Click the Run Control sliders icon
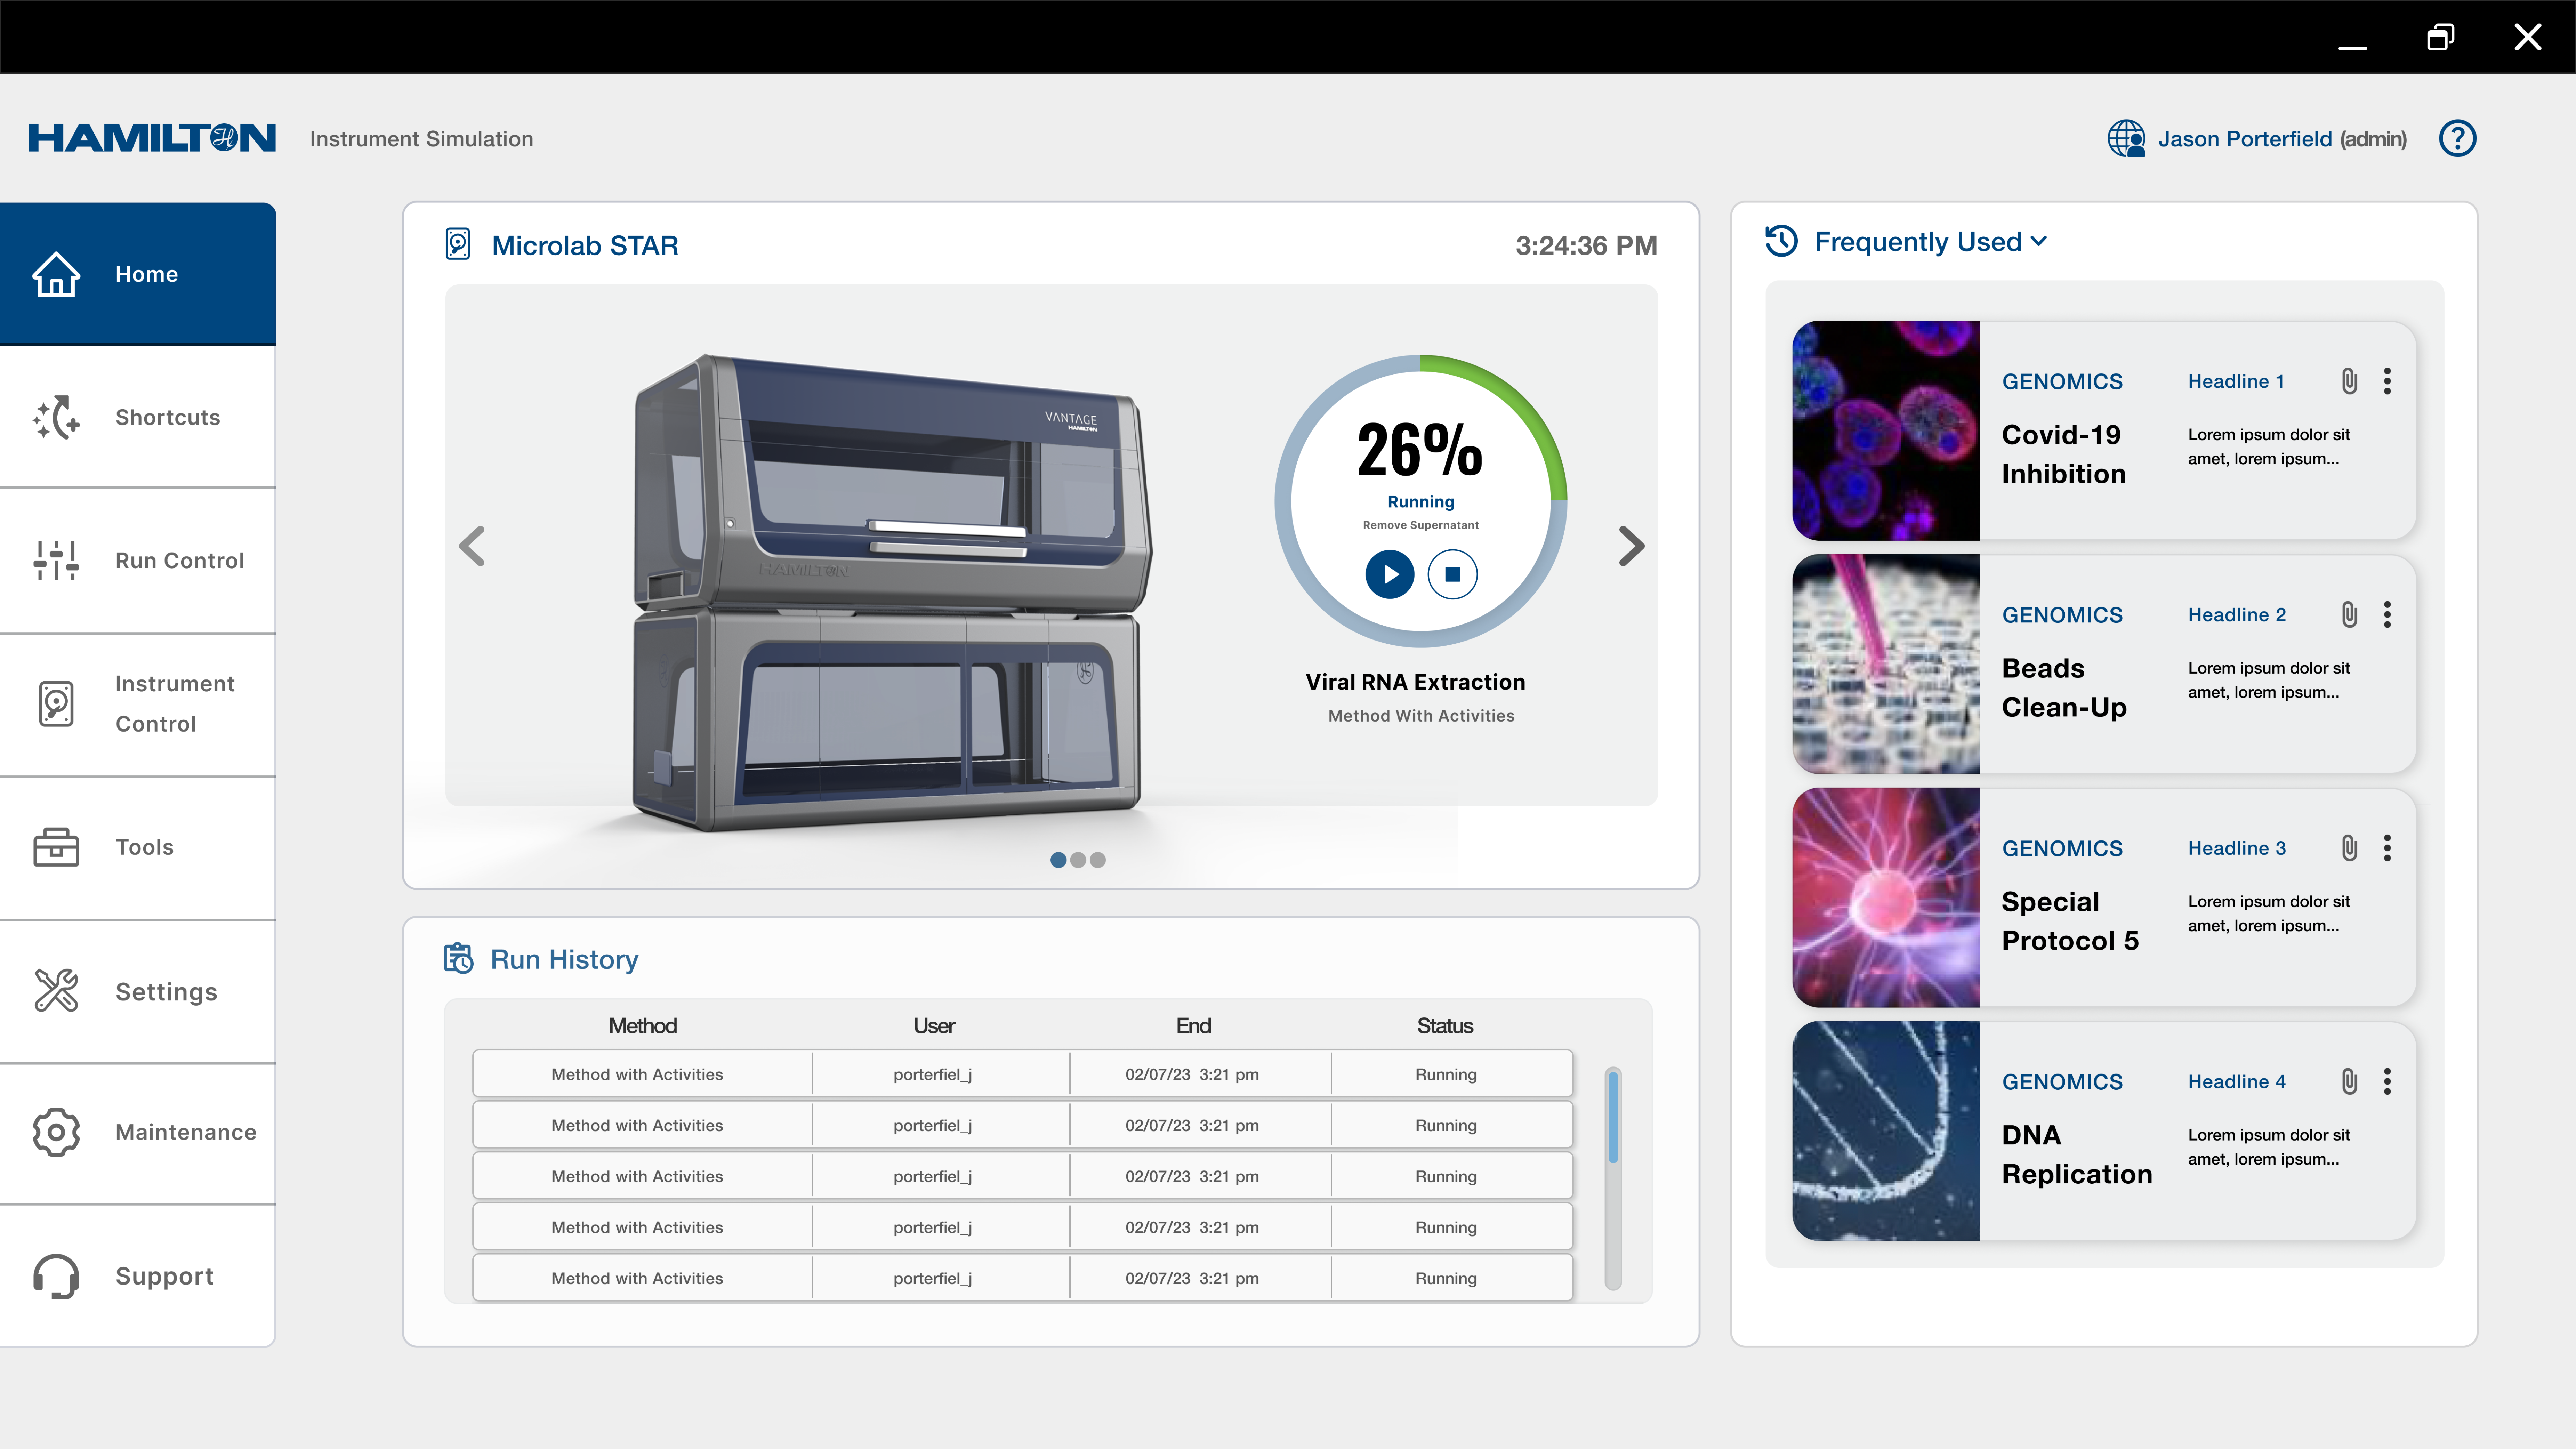 pyautogui.click(x=56, y=560)
